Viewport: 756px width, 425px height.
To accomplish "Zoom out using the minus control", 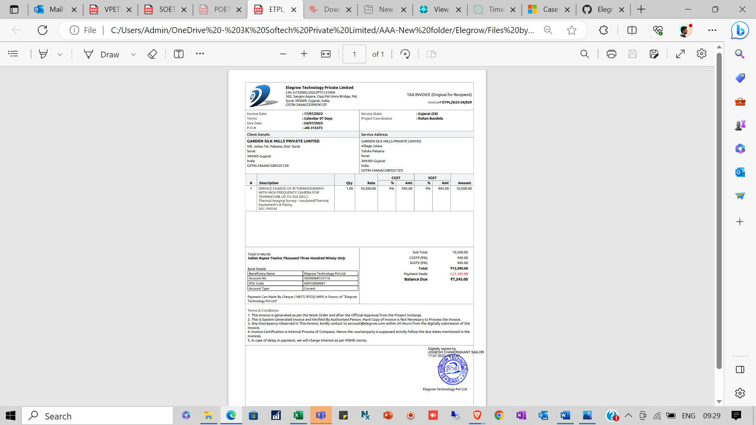I will coord(283,54).
